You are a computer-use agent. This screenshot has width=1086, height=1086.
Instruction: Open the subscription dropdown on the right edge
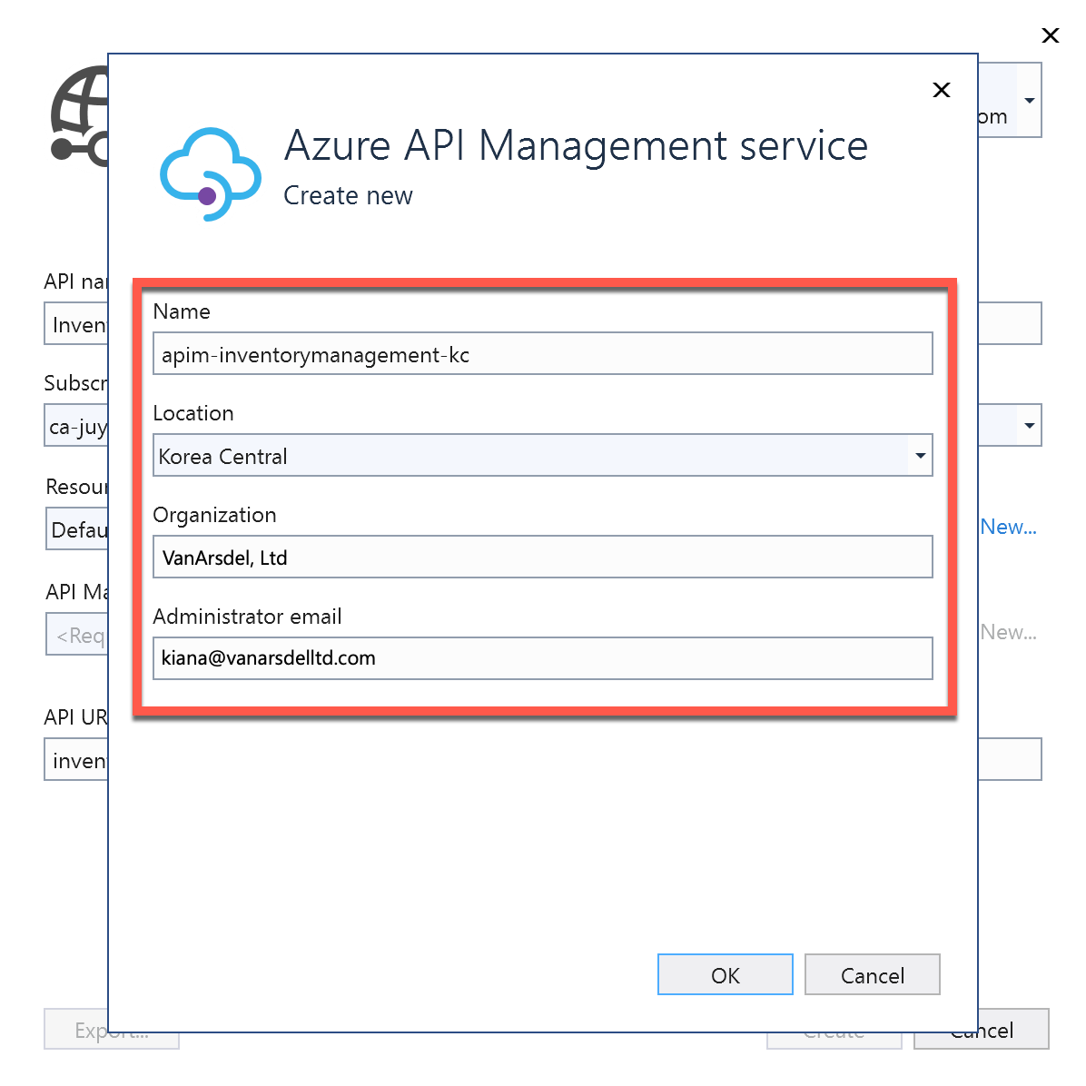click(x=1031, y=425)
